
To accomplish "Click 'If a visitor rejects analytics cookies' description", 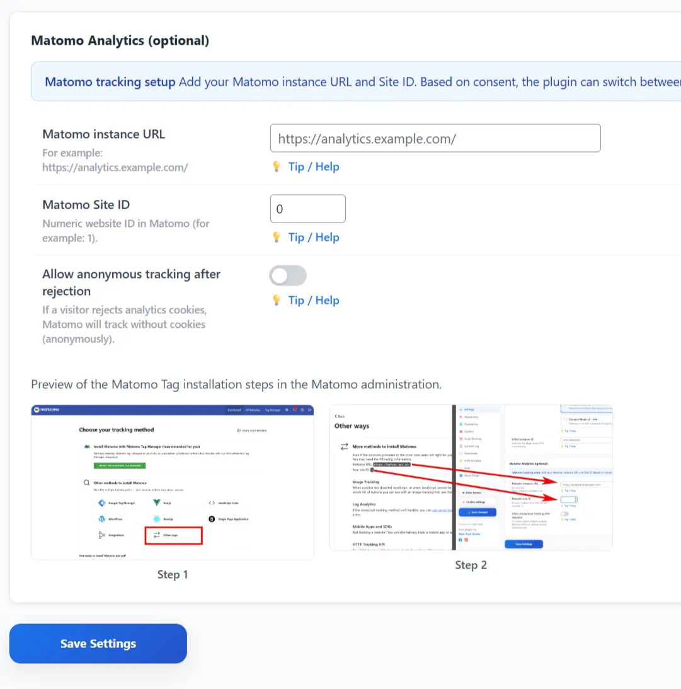I will click(x=124, y=324).
